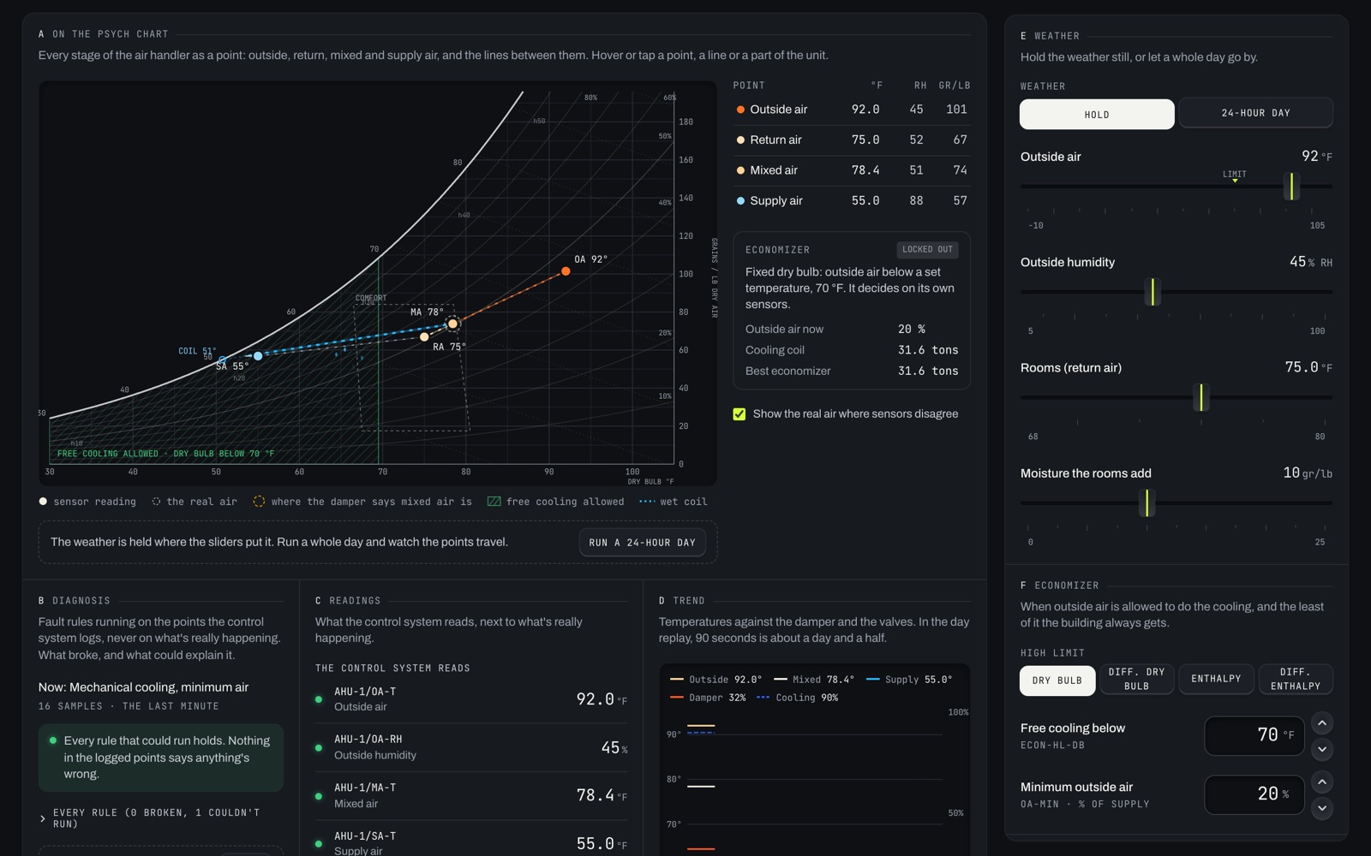
Task: Select the HOLD weather mode
Action: (1097, 114)
